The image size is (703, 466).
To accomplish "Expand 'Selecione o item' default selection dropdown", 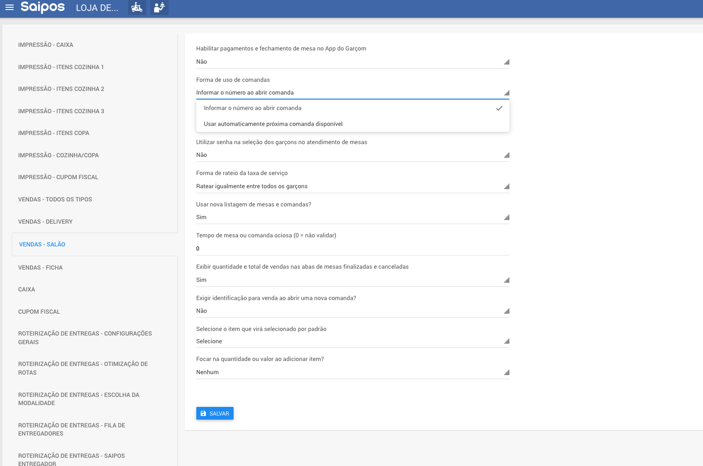I will point(352,341).
